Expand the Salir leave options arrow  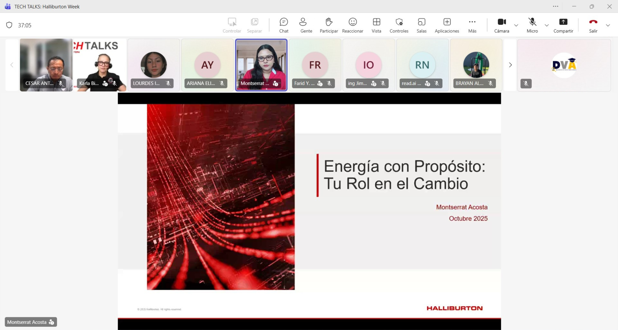click(608, 25)
